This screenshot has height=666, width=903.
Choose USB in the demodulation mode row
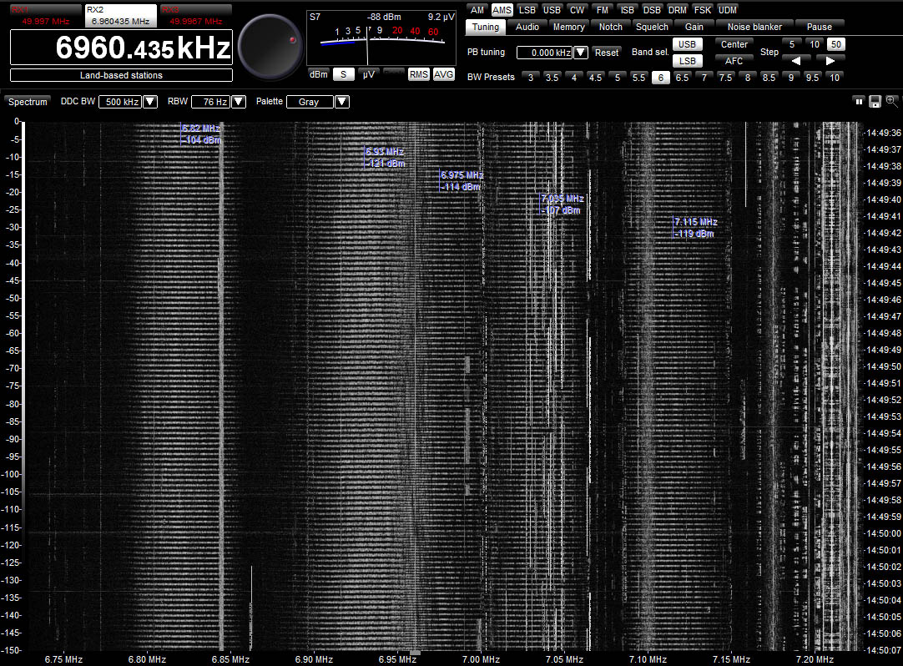(552, 10)
